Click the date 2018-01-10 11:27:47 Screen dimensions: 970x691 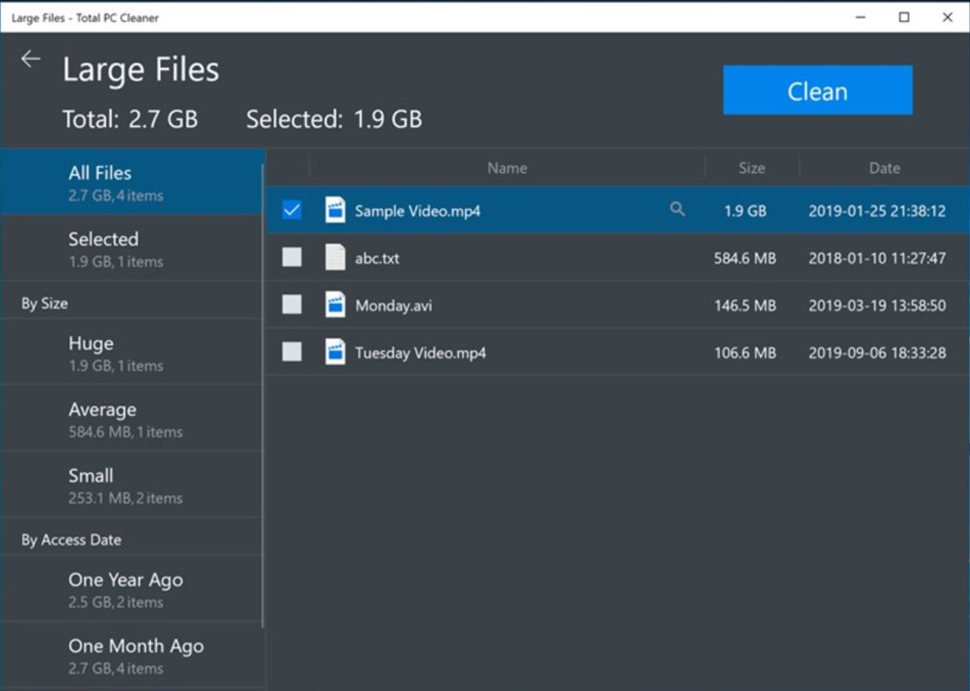(x=877, y=258)
